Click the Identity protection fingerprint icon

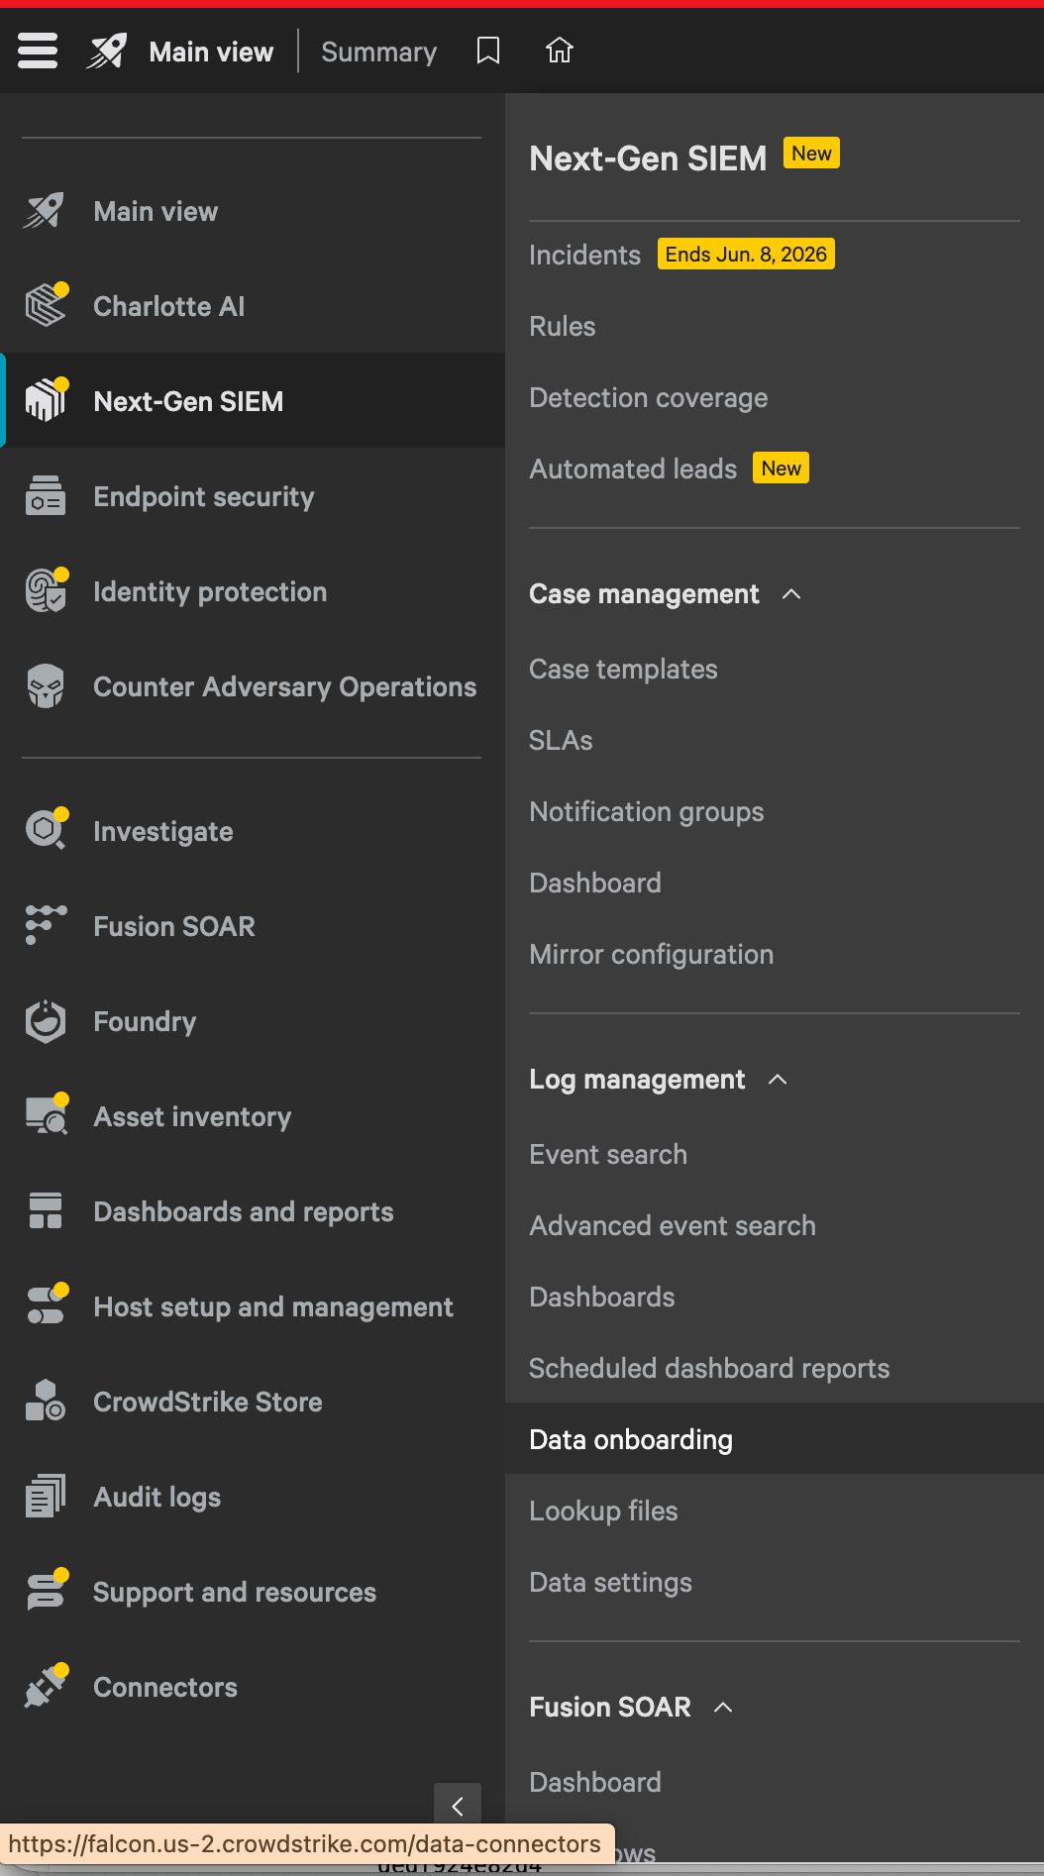point(46,590)
